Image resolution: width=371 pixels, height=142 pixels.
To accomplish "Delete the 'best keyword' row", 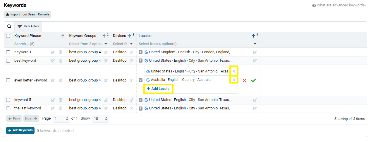I will point(61,61).
